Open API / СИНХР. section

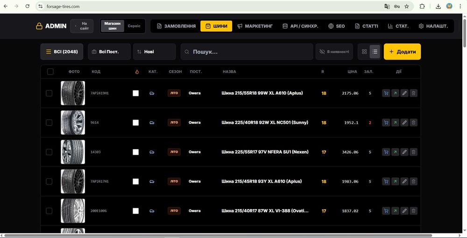point(300,26)
